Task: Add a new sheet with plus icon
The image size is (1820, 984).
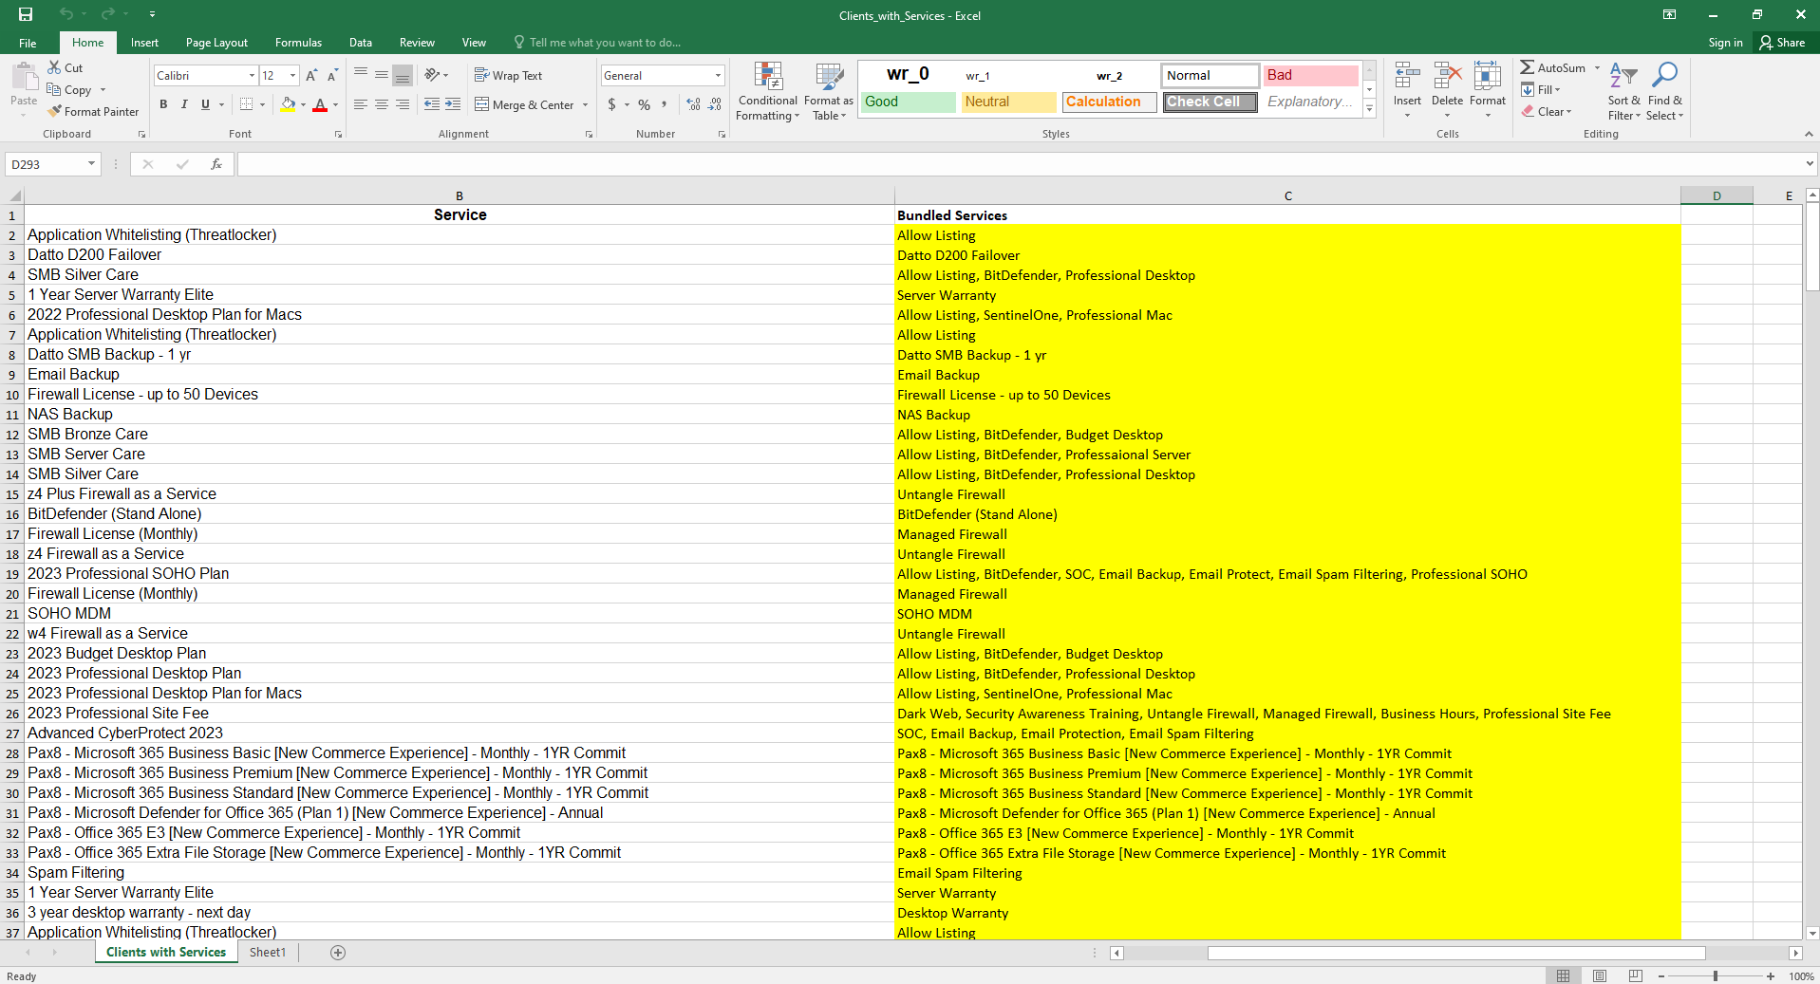Action: coord(338,953)
